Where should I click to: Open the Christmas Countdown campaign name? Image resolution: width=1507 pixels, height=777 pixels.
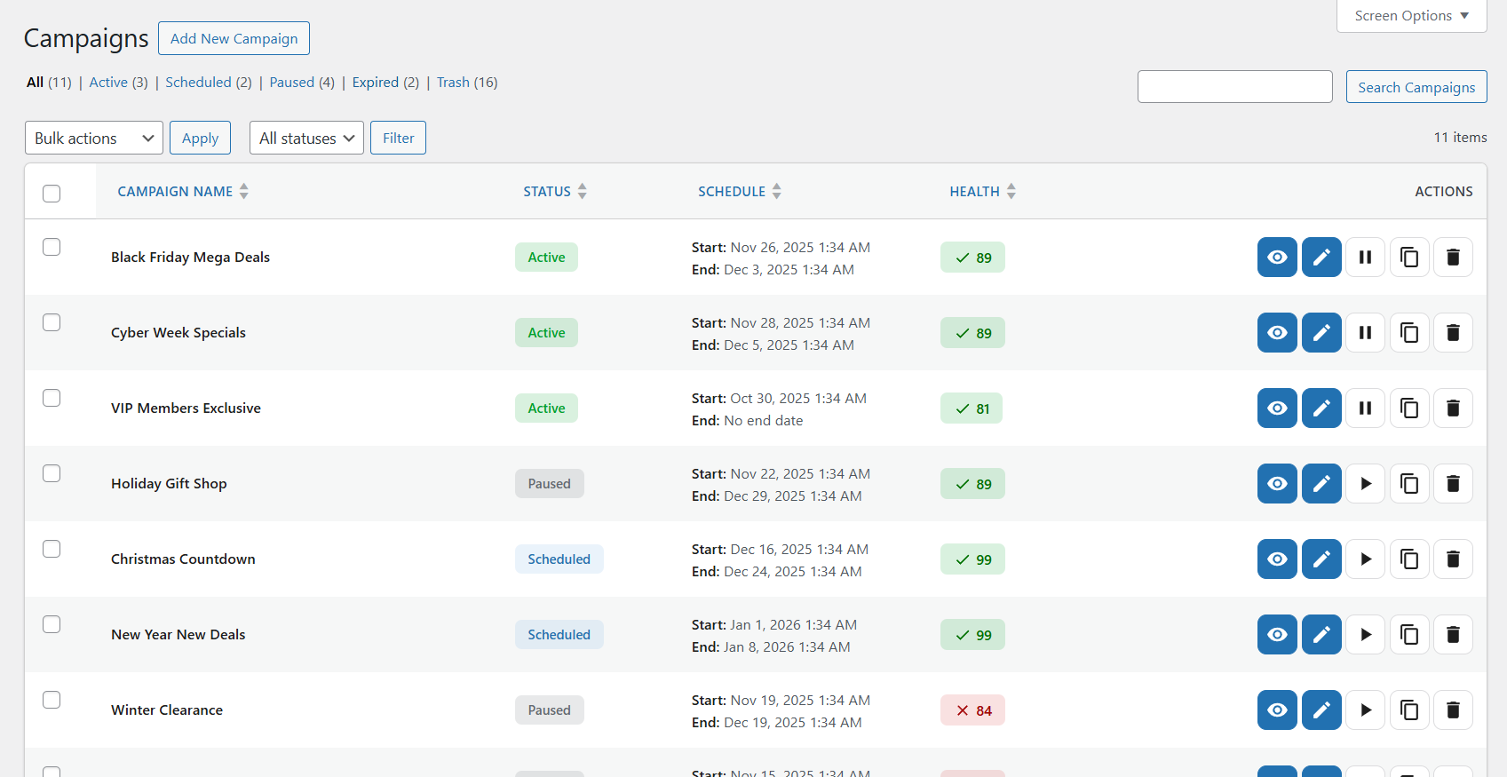tap(183, 559)
